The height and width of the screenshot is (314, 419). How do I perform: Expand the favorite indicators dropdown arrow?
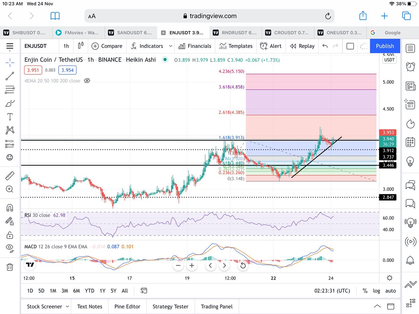[x=170, y=46]
